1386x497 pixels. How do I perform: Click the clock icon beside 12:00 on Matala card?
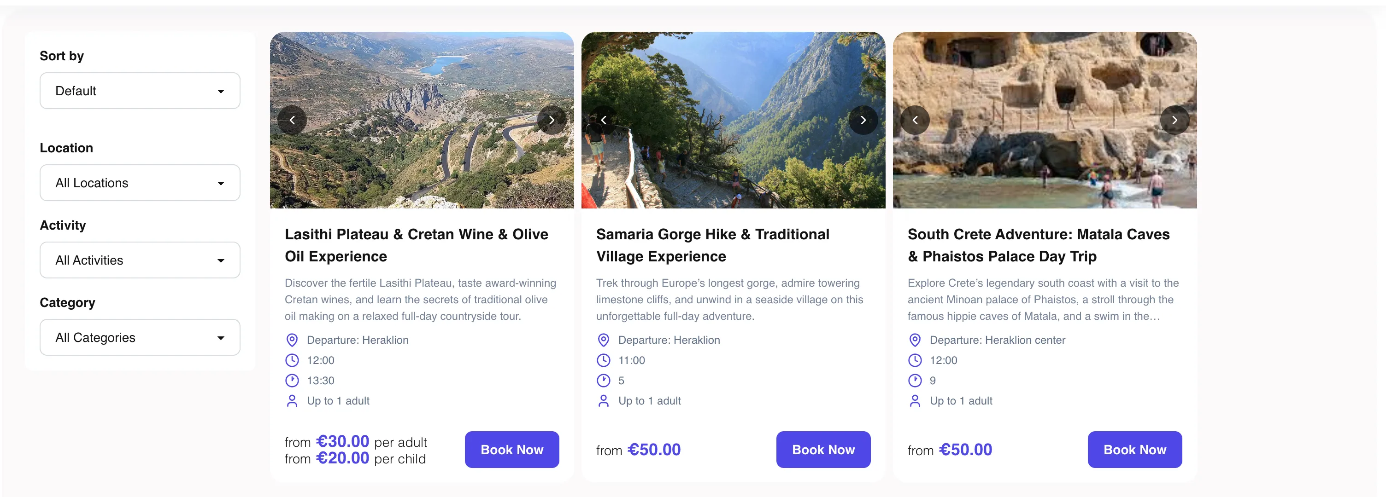[915, 360]
